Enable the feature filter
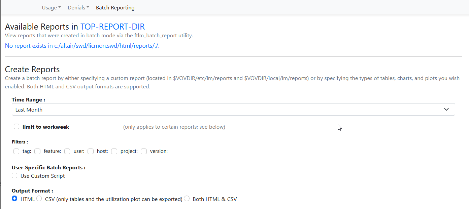Screen dimensions: 469x209 (x=37, y=151)
